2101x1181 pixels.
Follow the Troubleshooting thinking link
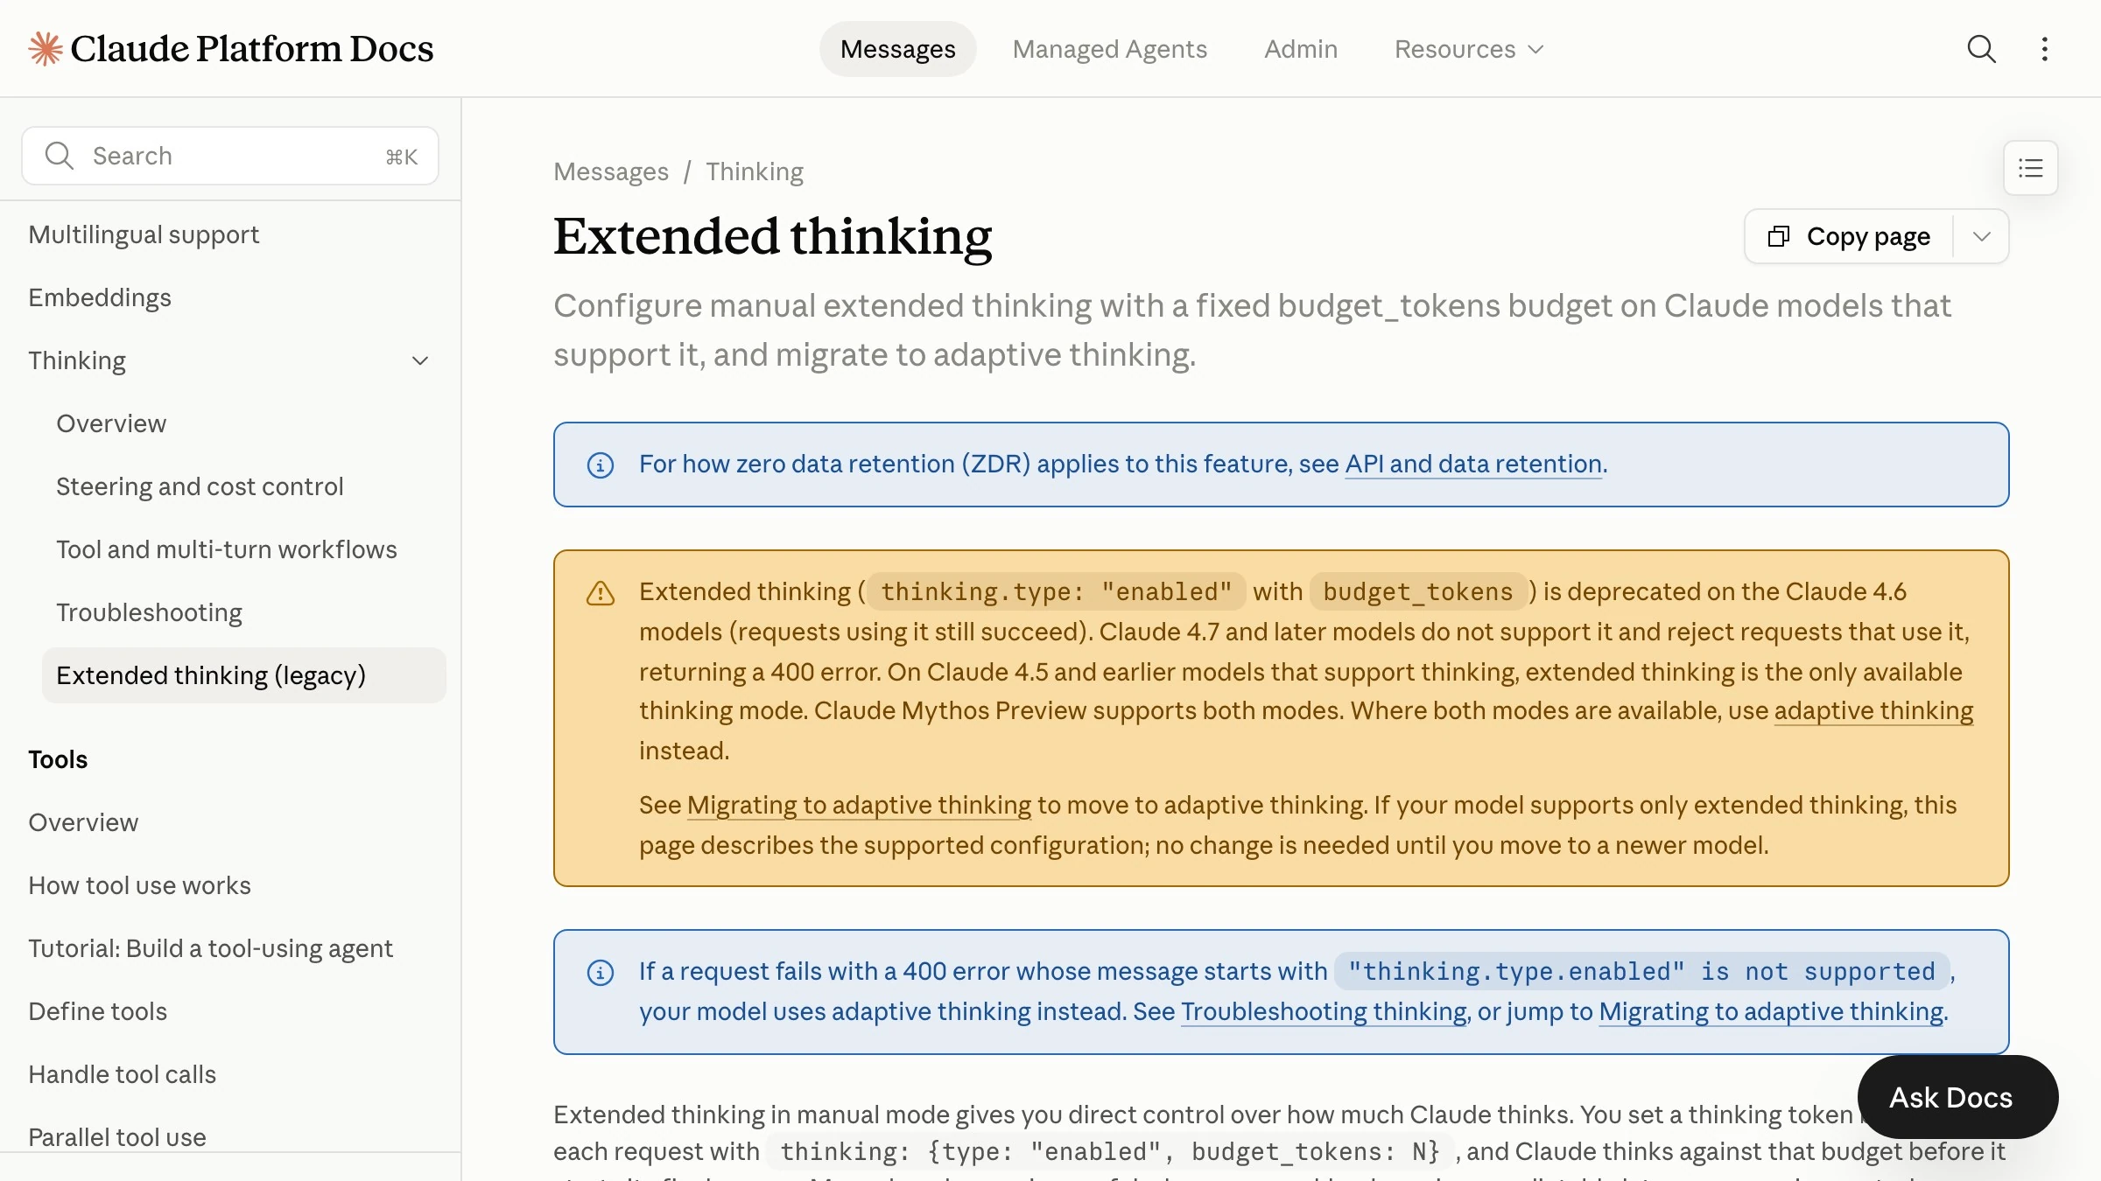1324,1011
